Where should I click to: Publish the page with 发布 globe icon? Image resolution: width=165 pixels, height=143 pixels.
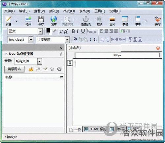[x=54, y=21]
